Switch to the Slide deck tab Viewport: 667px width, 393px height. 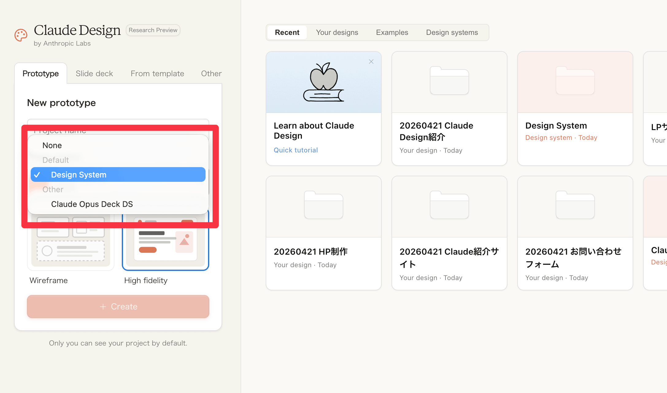pyautogui.click(x=94, y=74)
